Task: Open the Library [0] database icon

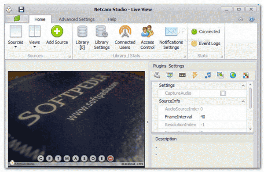Action: tap(82, 31)
